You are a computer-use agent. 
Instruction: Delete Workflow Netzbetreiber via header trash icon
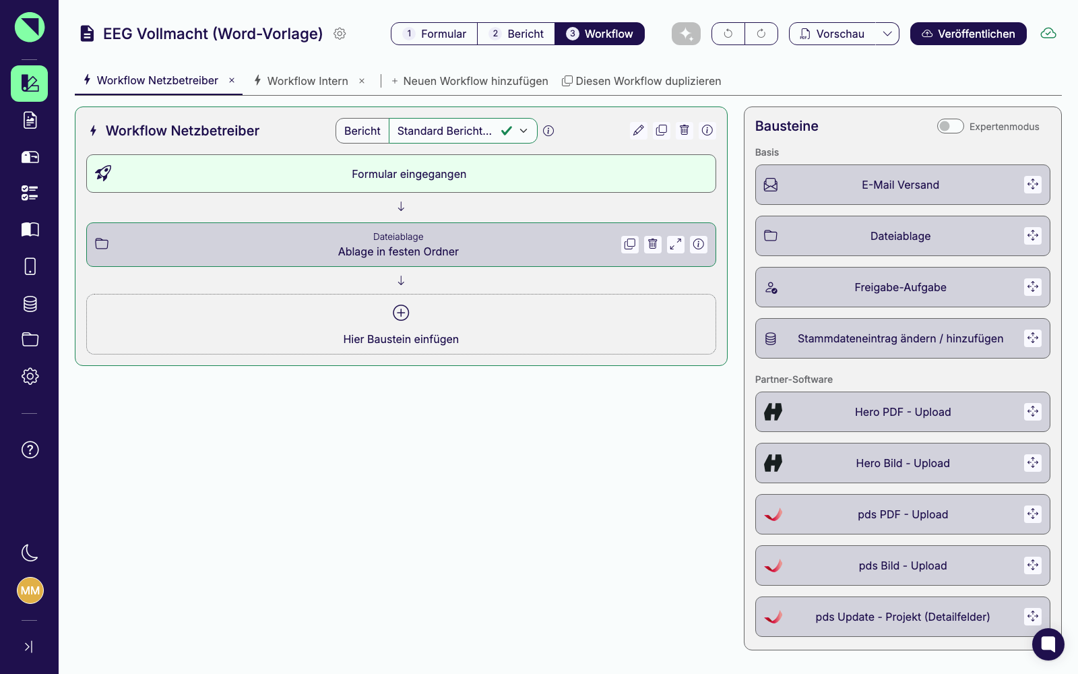tap(685, 130)
